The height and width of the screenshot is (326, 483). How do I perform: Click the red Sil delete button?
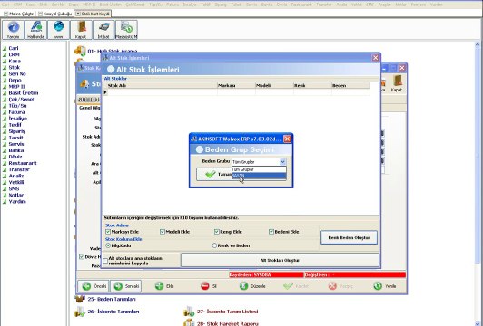pyautogui.click(x=209, y=286)
